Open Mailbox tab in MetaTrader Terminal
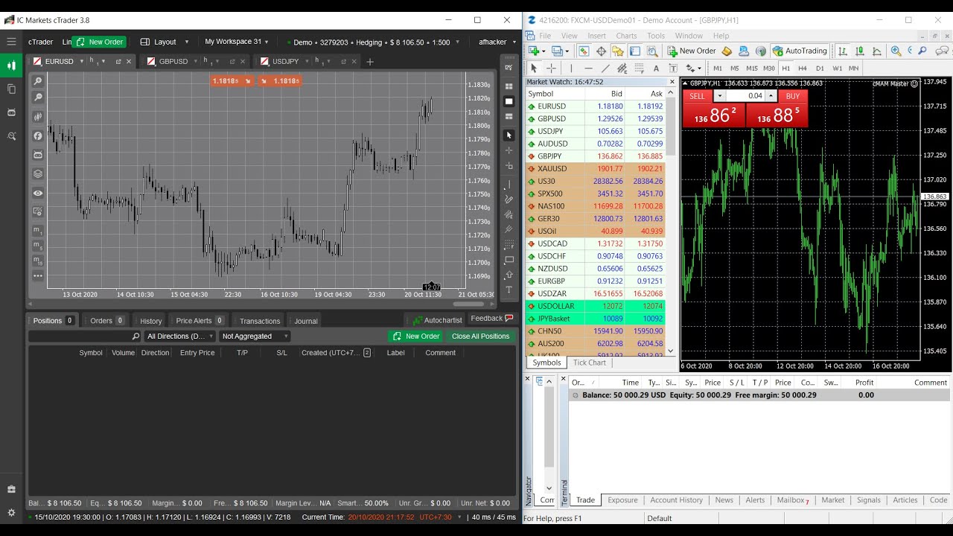 point(792,500)
